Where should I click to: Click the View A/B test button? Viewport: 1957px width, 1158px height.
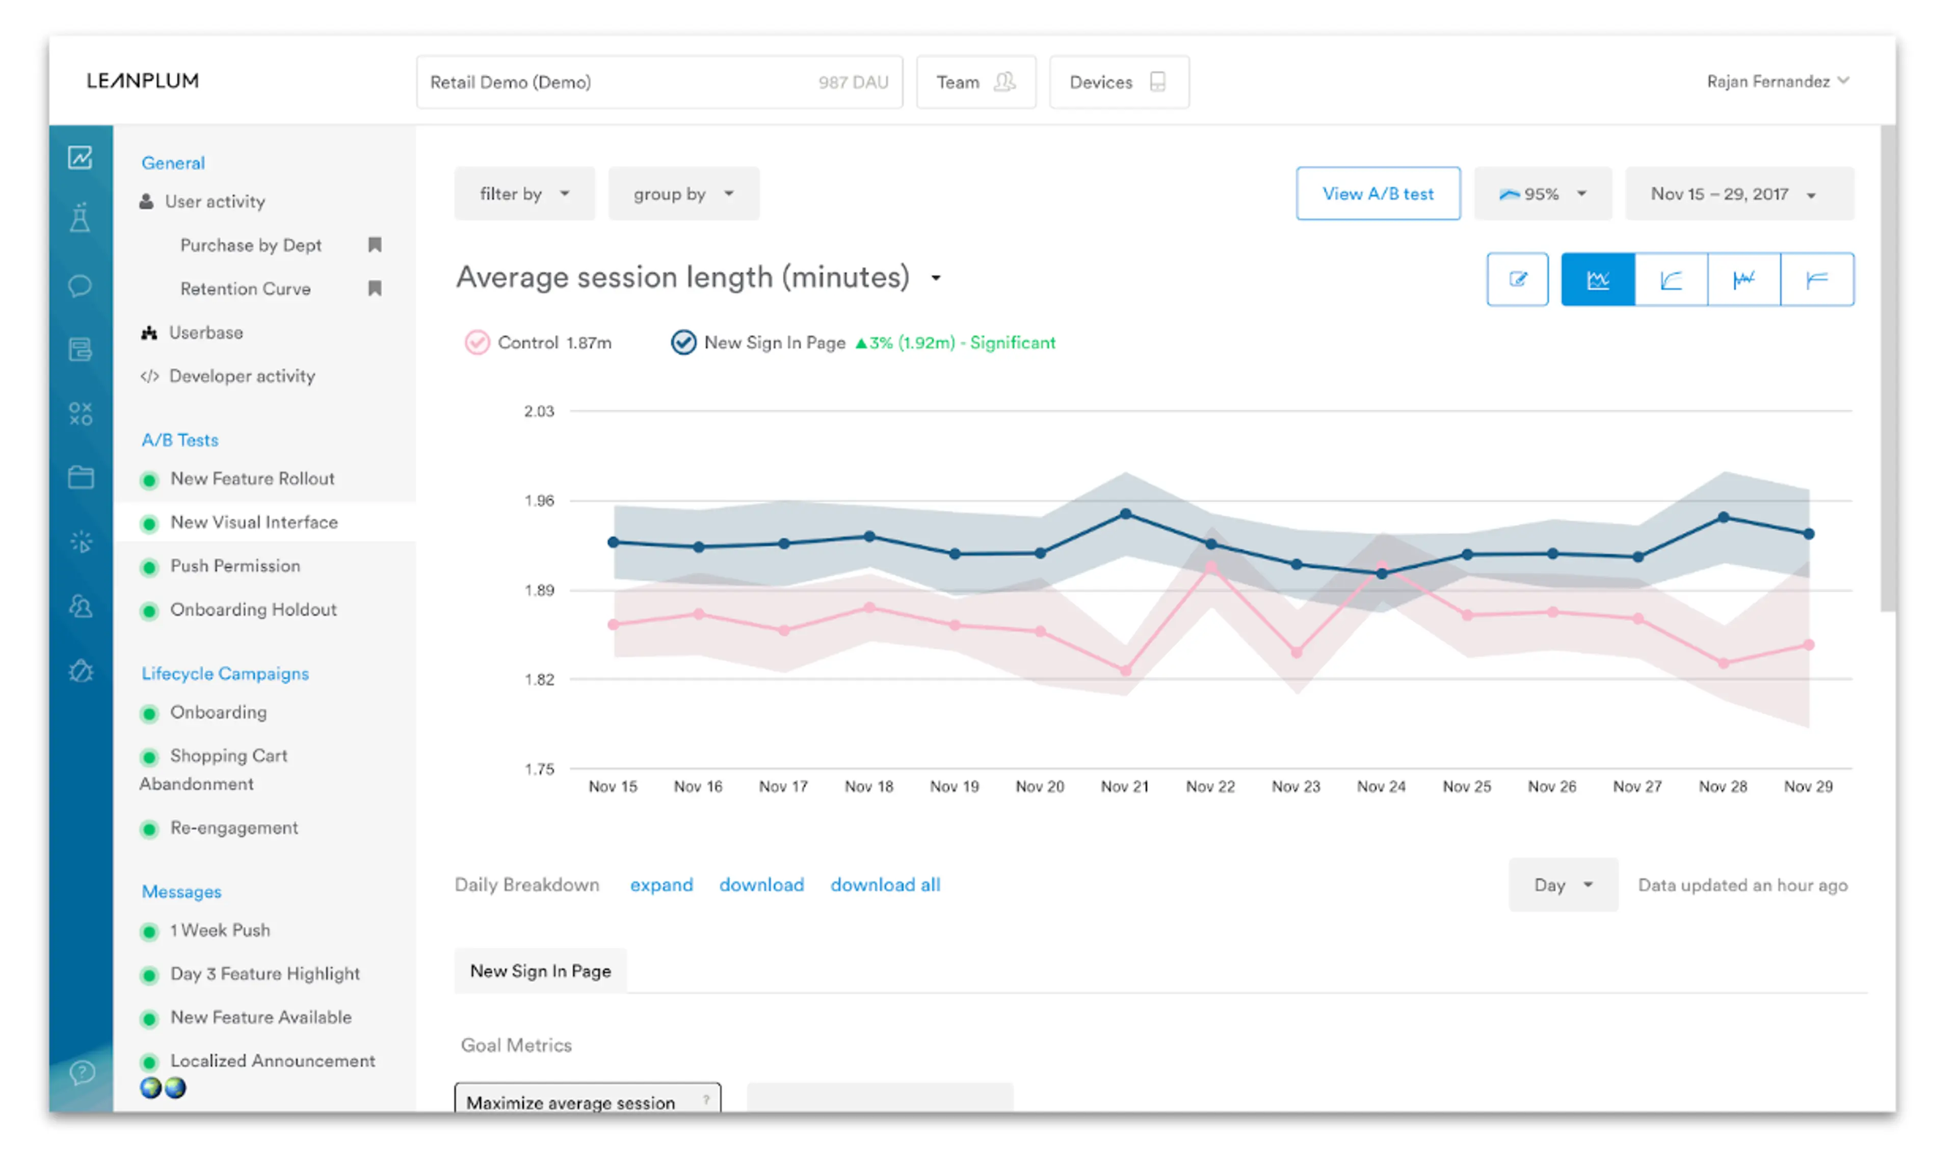pos(1378,194)
